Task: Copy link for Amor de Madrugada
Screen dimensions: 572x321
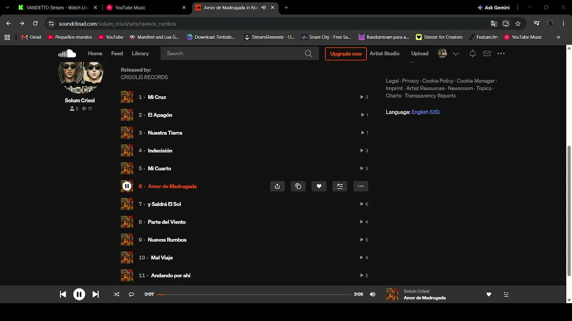Action: tap(298, 186)
